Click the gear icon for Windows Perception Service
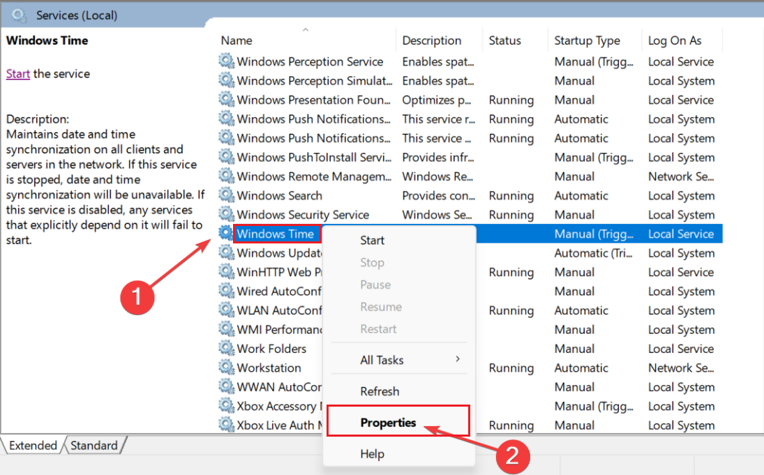The image size is (764, 475). pyautogui.click(x=226, y=61)
